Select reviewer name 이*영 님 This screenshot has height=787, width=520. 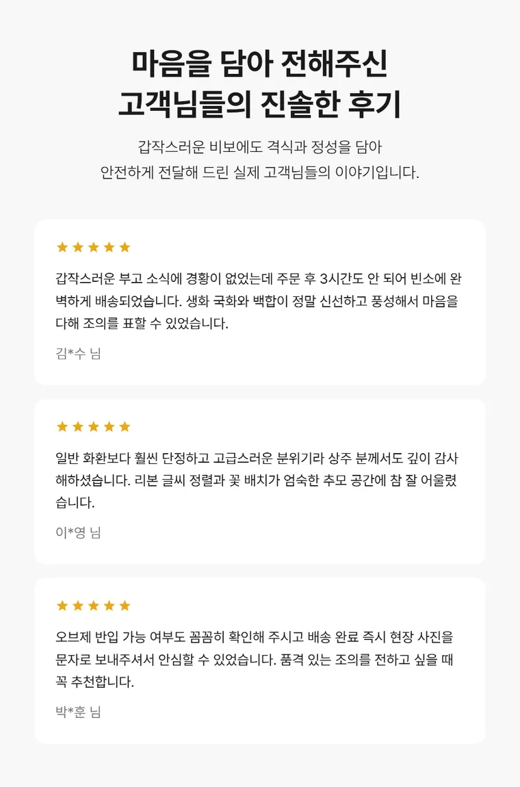78,532
